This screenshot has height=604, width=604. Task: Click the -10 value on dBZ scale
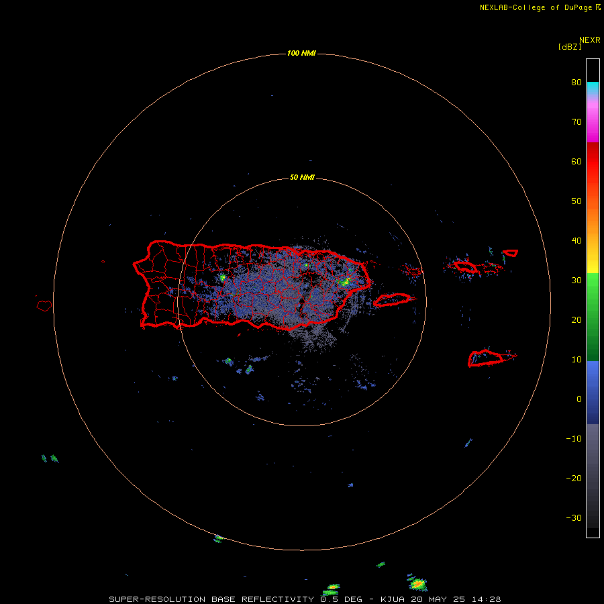pyautogui.click(x=574, y=439)
